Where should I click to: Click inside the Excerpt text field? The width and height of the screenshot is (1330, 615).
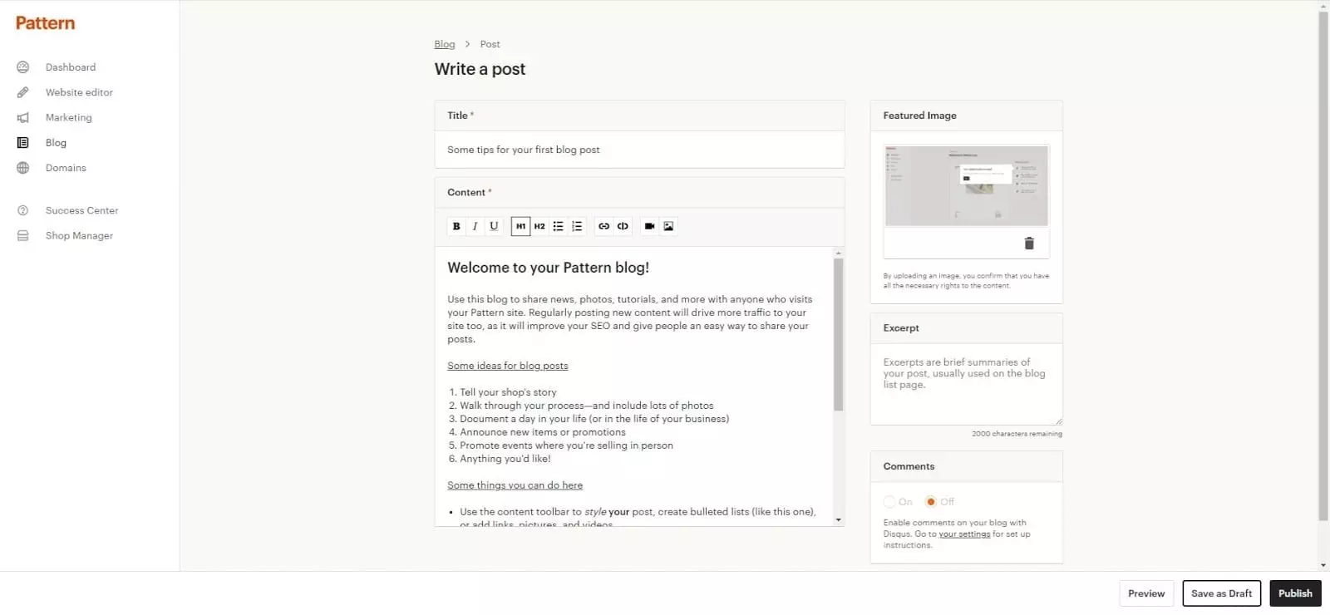[x=965, y=382]
